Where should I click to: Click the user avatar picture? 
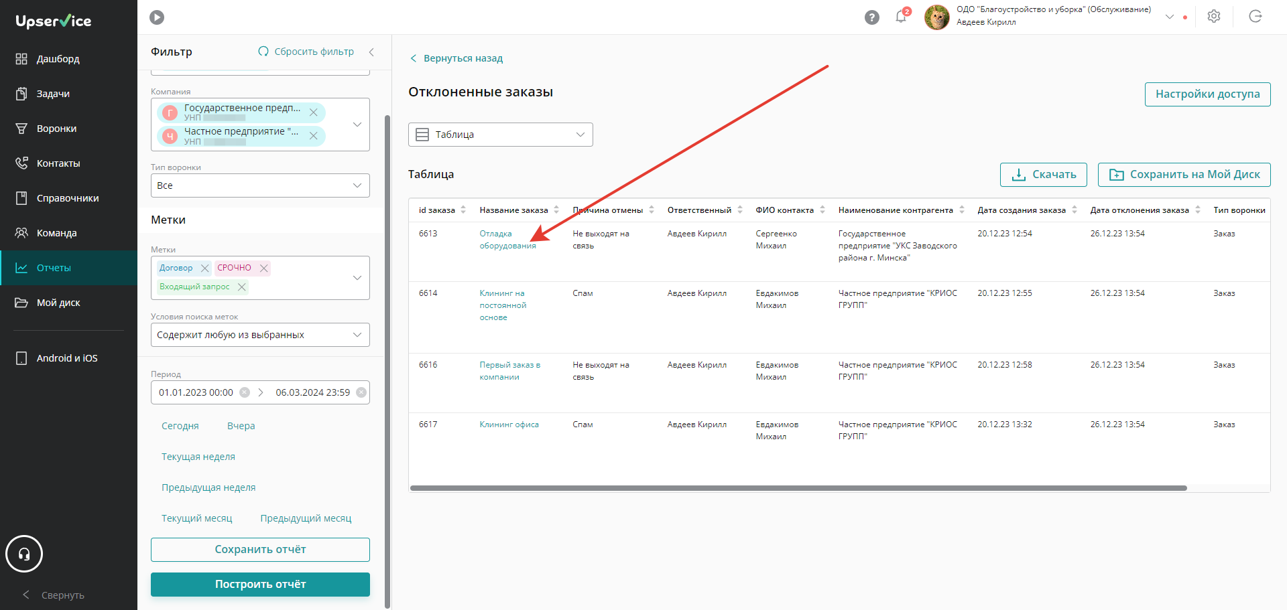click(x=936, y=17)
